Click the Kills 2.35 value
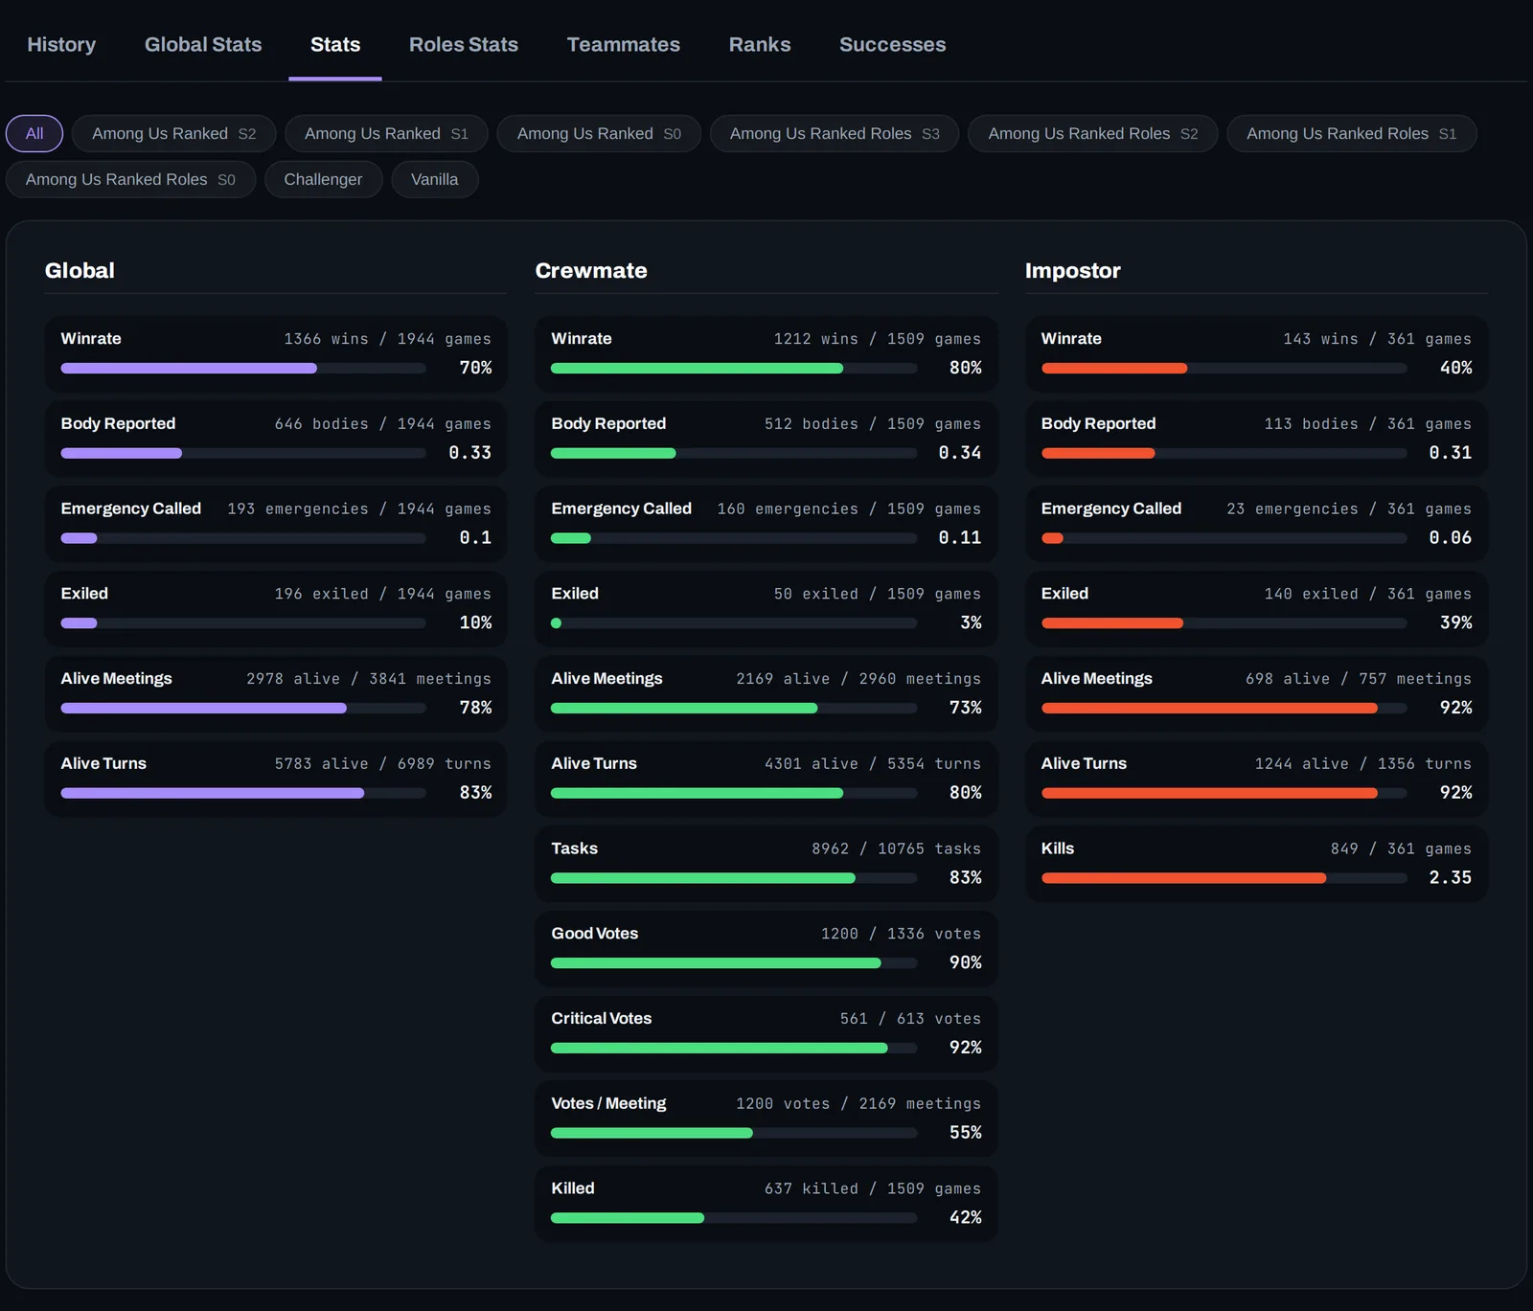Viewport: 1533px width, 1311px height. pyautogui.click(x=1451, y=878)
